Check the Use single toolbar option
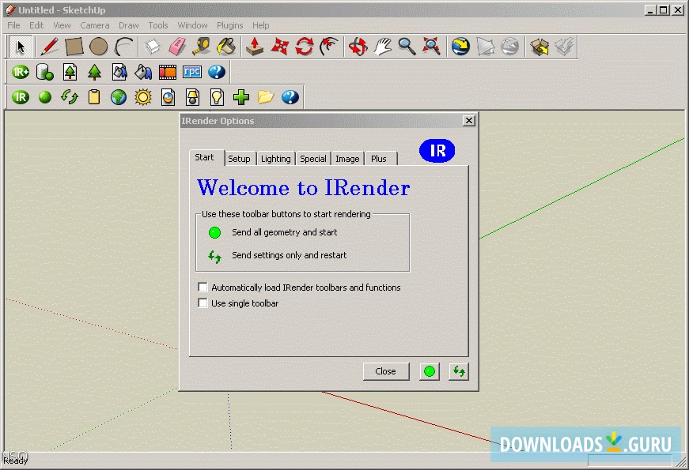Viewport: 689px width, 470px height. [203, 303]
